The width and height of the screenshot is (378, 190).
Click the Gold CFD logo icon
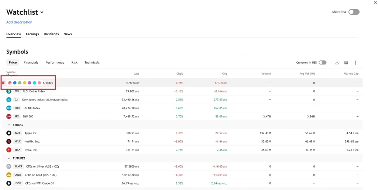[x=9, y=175]
